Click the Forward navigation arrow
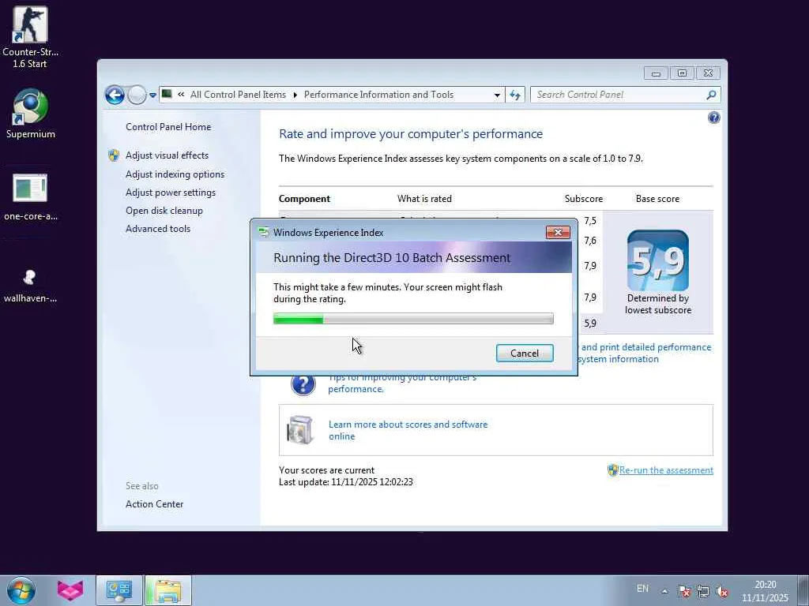 pyautogui.click(x=137, y=95)
